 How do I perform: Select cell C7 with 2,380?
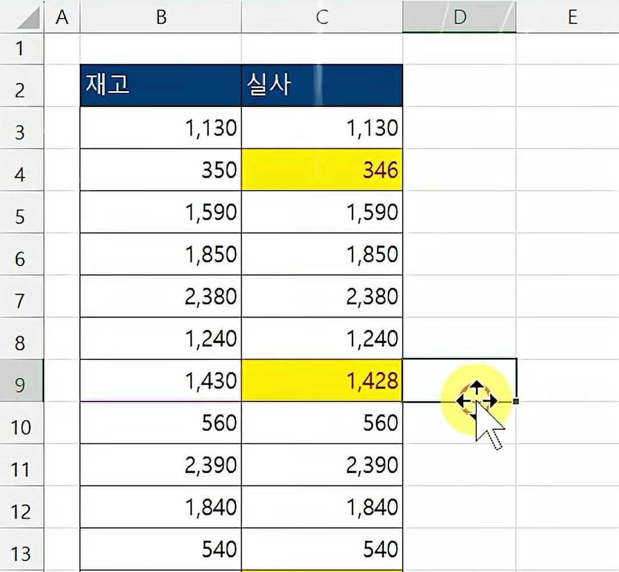(322, 296)
